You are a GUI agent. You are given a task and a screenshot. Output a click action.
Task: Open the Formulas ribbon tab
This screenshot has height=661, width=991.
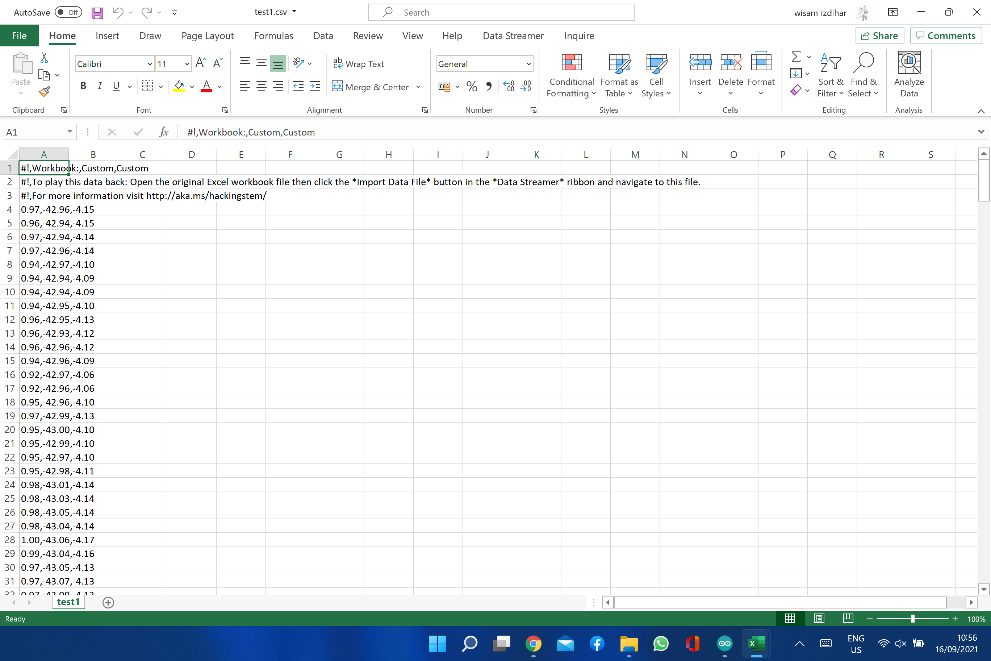point(274,36)
